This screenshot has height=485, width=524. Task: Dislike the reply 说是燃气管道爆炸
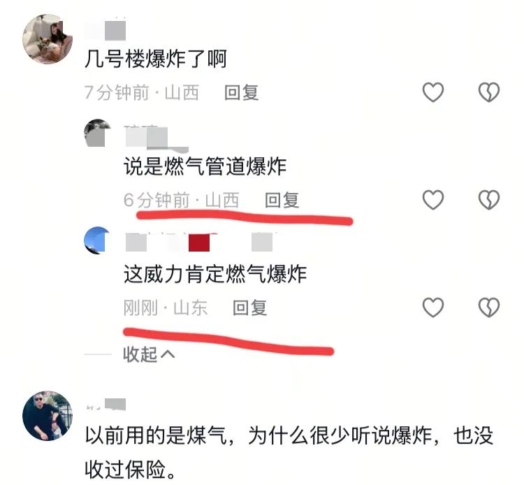click(x=488, y=200)
